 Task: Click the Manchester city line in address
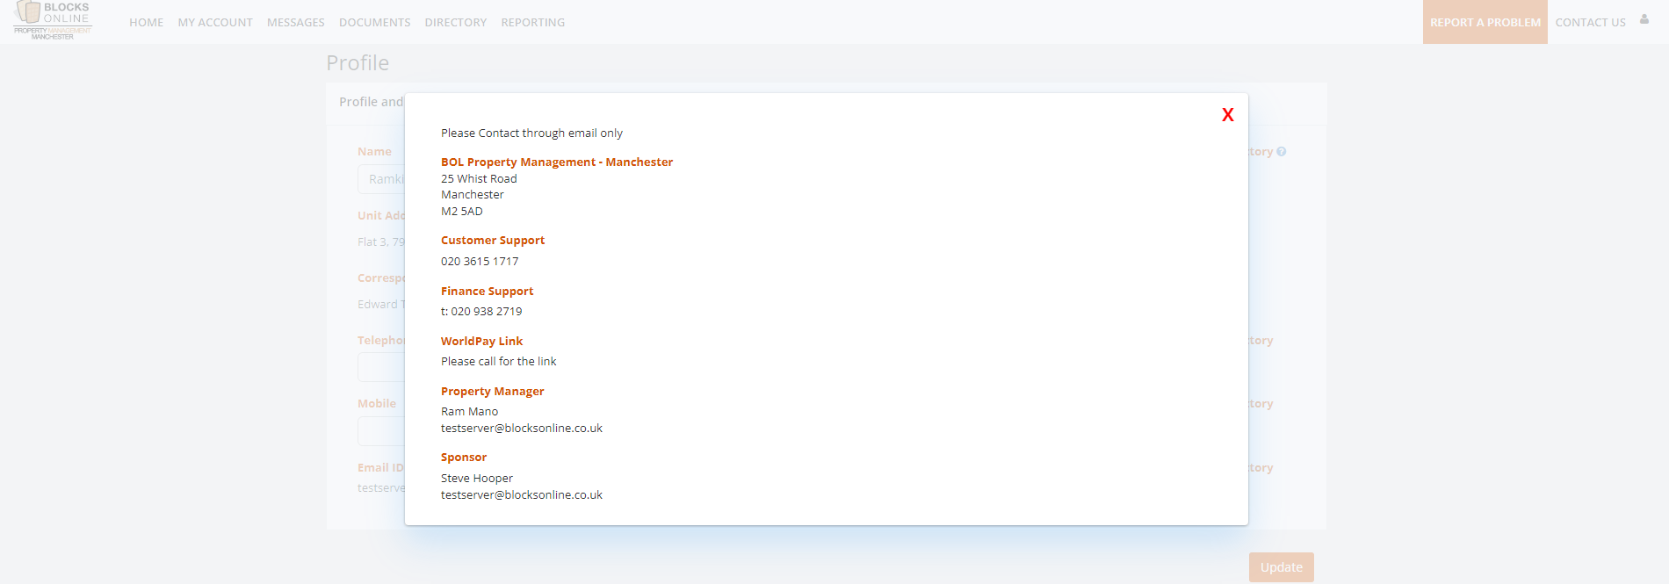[x=473, y=195]
